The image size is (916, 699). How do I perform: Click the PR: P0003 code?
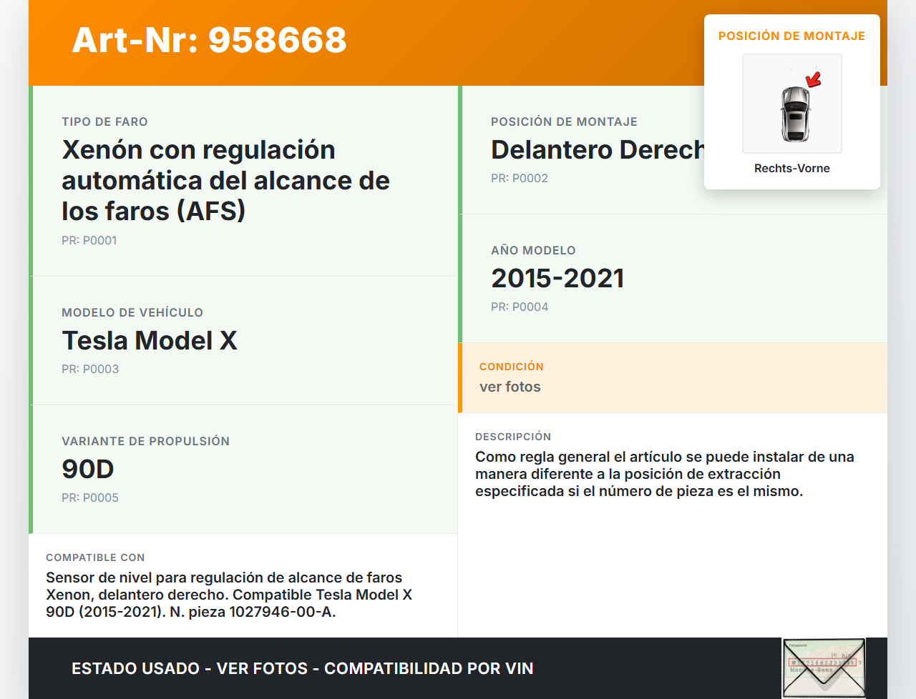(x=90, y=370)
